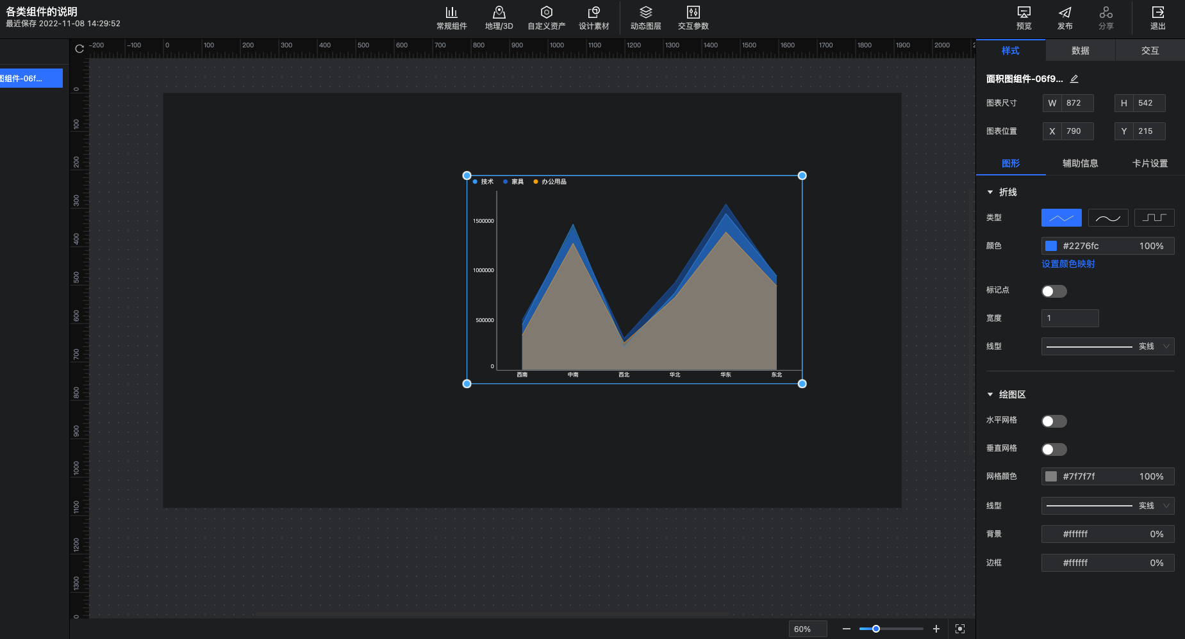Image resolution: width=1185 pixels, height=639 pixels.
Task: Click the 60% zoom value field
Action: tap(808, 629)
